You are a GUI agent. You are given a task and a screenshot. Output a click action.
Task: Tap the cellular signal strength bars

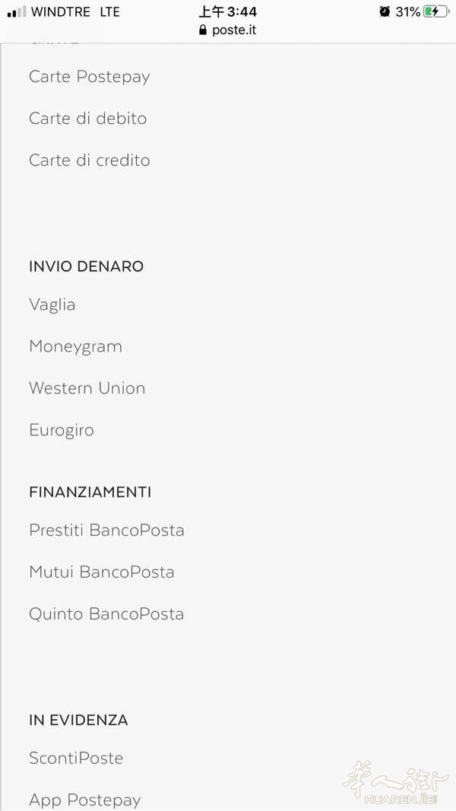click(x=17, y=12)
